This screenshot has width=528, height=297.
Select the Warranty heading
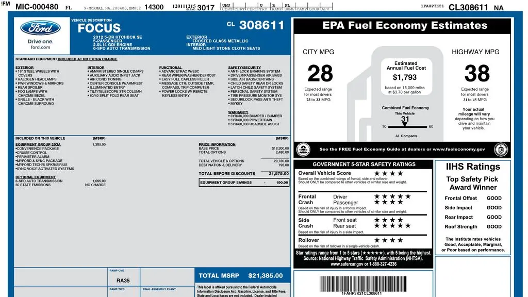pos(238,112)
